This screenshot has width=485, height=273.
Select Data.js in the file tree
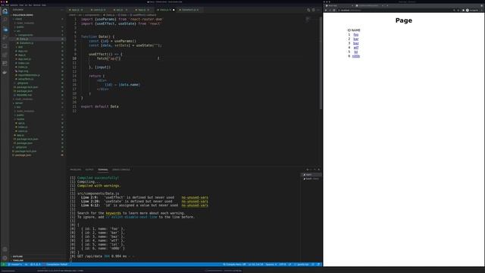(x=23, y=39)
